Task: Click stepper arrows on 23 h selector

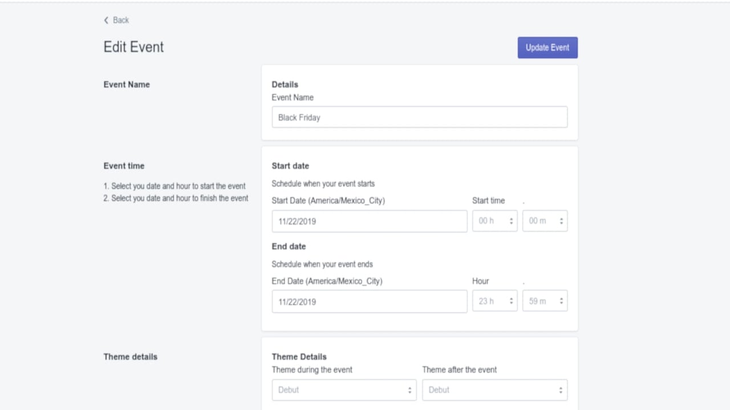Action: point(511,302)
